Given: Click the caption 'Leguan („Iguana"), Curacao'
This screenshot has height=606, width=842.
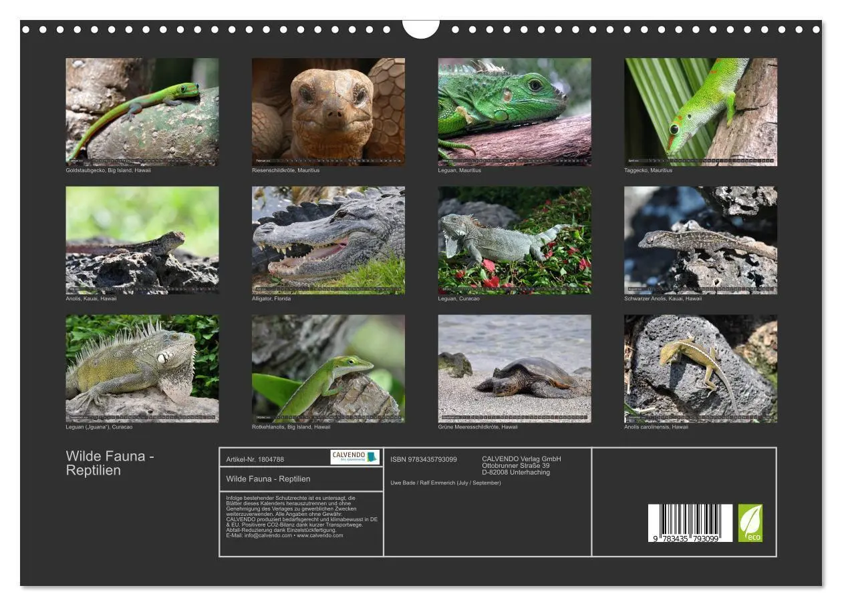Looking at the screenshot, I should click(100, 427).
